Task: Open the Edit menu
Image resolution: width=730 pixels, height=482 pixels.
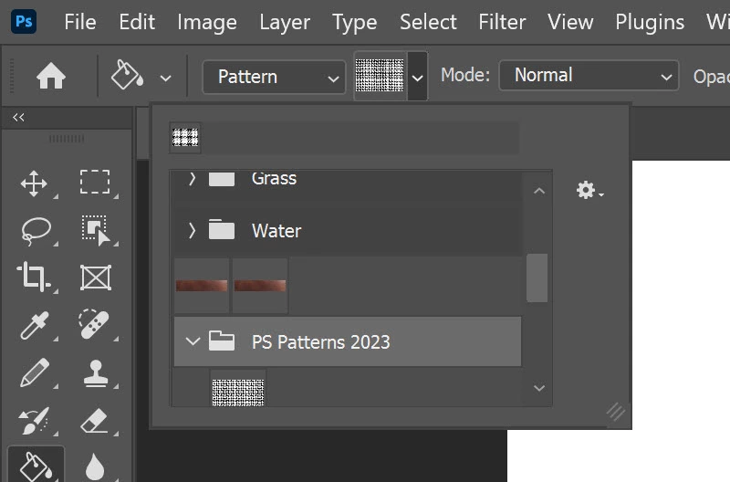Action: click(x=136, y=22)
